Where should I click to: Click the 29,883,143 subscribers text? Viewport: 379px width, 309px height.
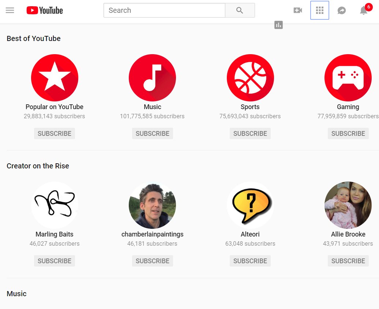(x=55, y=116)
